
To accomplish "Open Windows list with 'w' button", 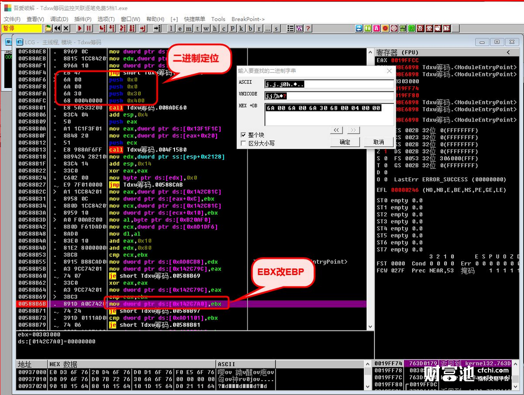I will tap(206, 29).
